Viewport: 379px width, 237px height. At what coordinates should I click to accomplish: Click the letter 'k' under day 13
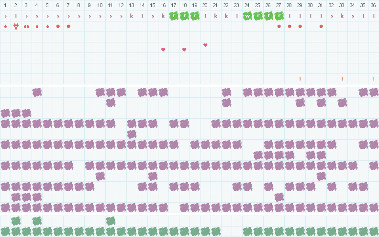132,16
